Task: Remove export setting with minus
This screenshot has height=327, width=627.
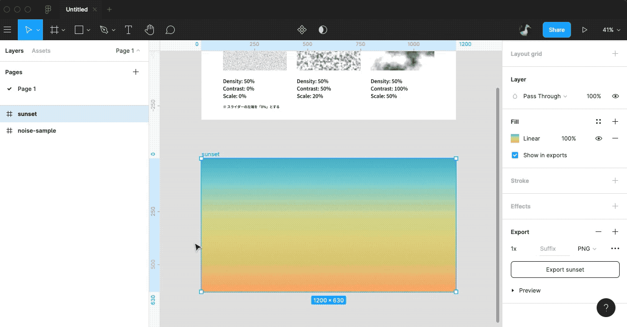Action: pyautogui.click(x=598, y=231)
